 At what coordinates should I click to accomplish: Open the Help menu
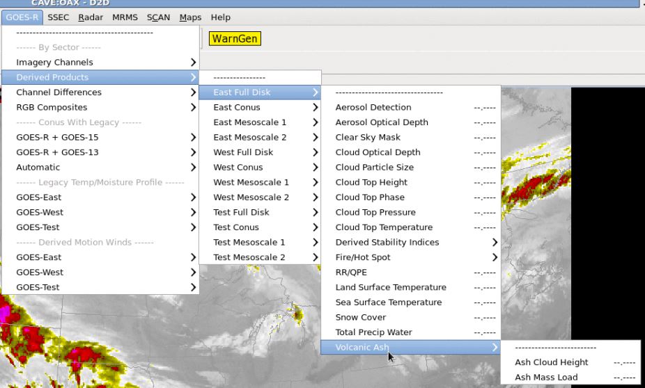220,17
